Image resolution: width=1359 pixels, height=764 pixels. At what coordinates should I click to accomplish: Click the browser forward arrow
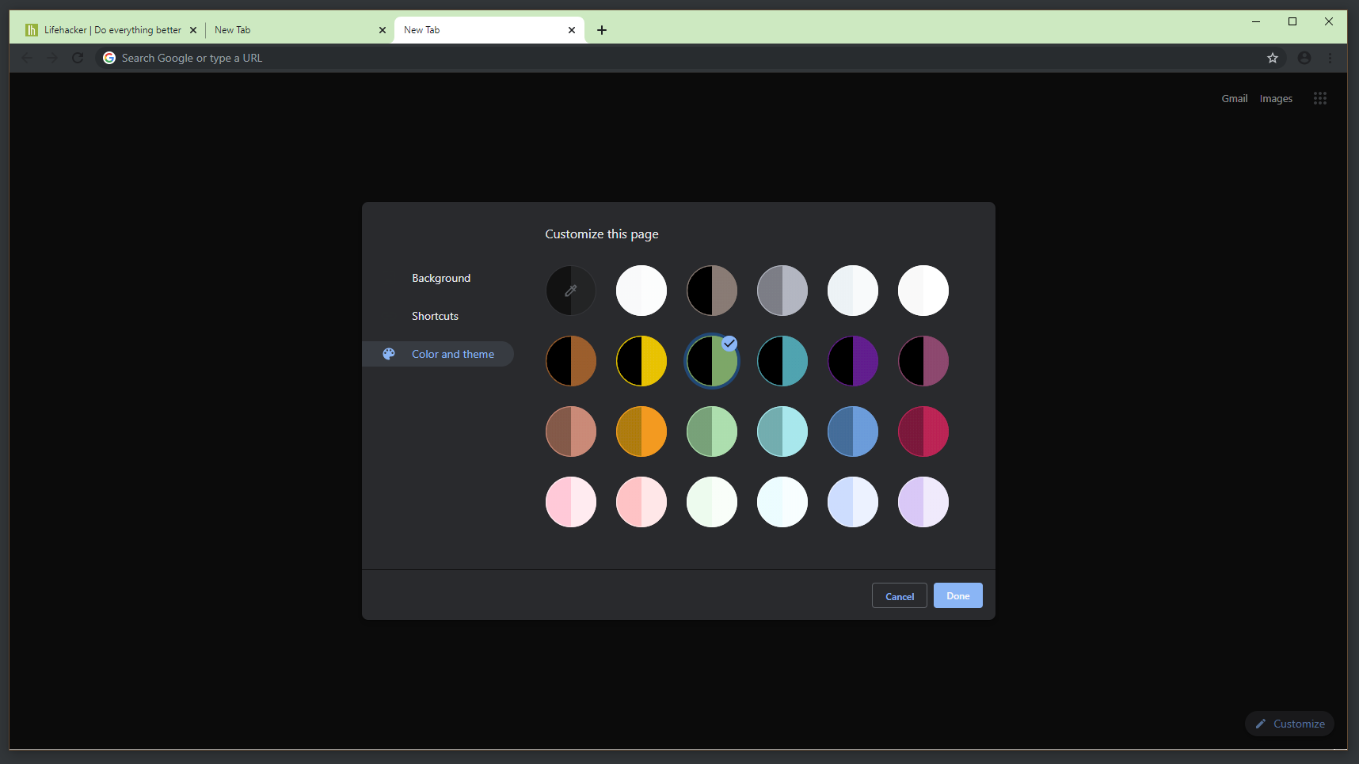tap(52, 58)
